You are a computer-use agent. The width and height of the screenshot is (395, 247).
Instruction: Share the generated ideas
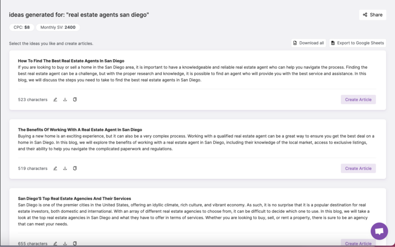372,15
